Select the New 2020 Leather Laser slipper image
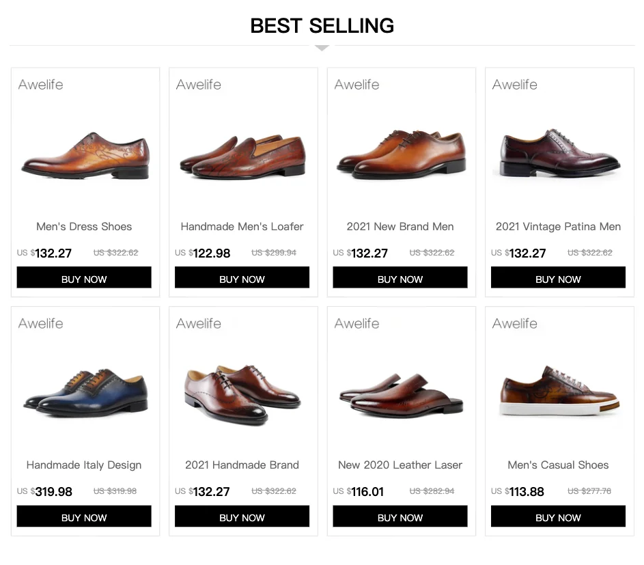Image resolution: width=644 pixels, height=565 pixels. point(401,395)
